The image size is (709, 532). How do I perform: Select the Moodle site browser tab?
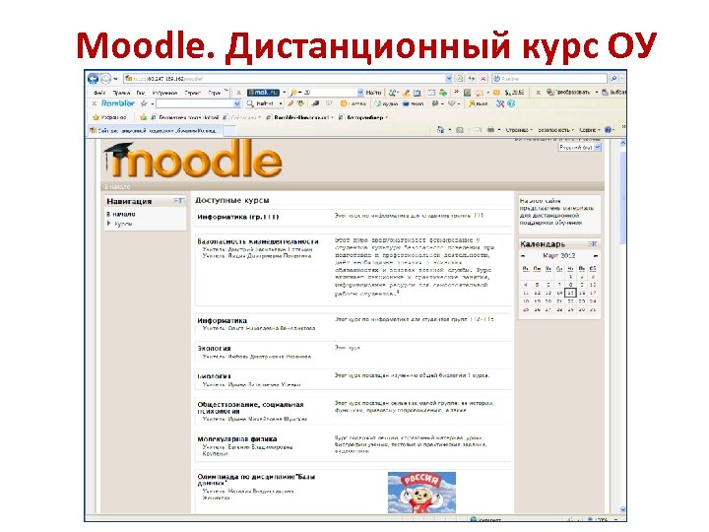[x=156, y=130]
